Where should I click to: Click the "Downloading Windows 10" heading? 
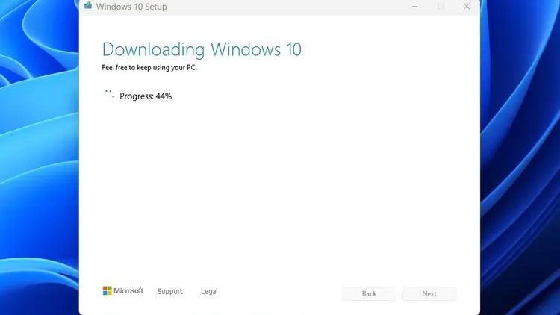[202, 50]
